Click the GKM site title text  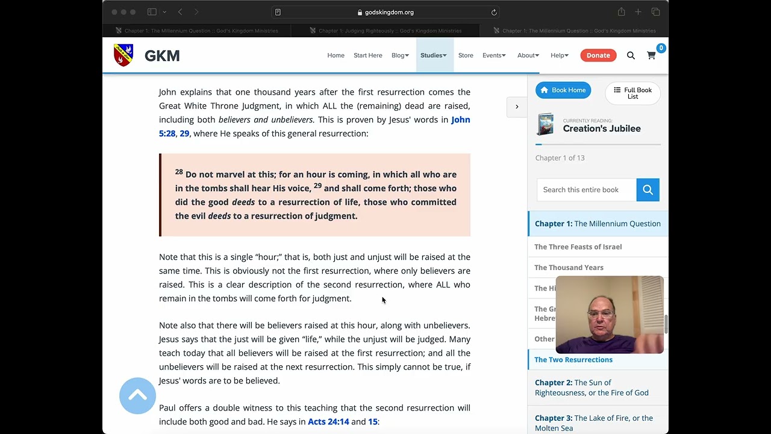click(162, 55)
